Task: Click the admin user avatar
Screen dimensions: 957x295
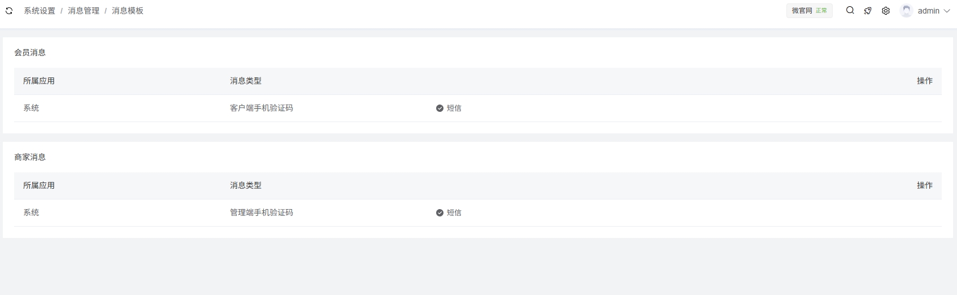Action: (x=906, y=11)
